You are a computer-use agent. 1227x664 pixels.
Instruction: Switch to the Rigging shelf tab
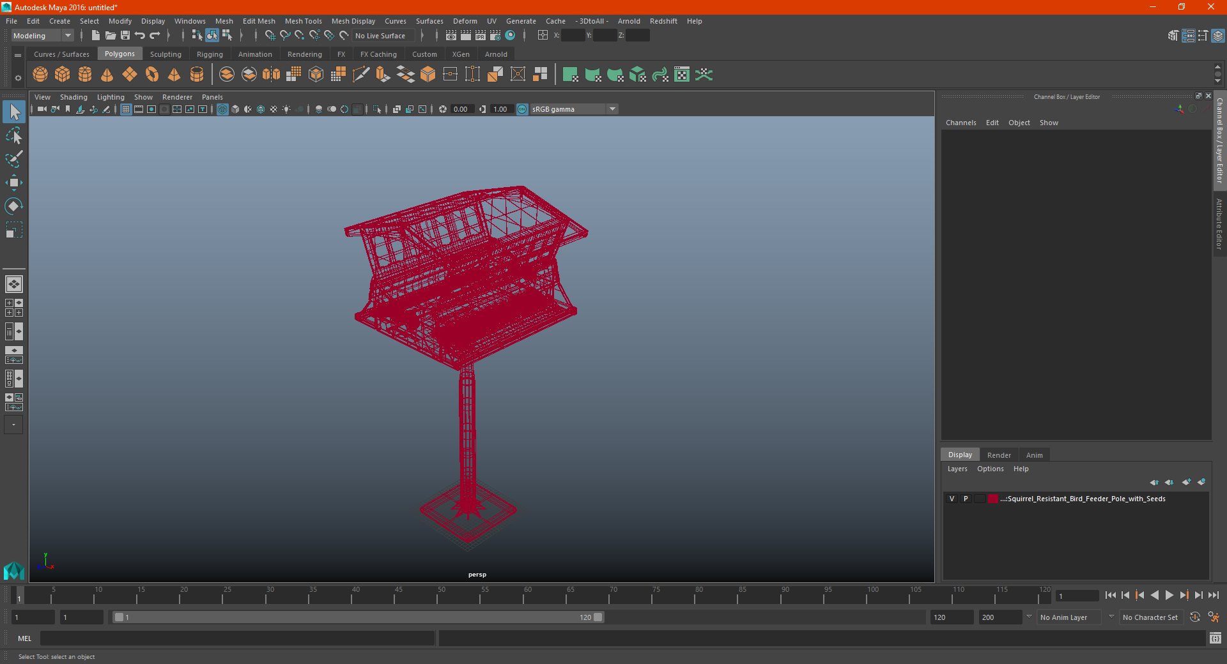tap(210, 54)
